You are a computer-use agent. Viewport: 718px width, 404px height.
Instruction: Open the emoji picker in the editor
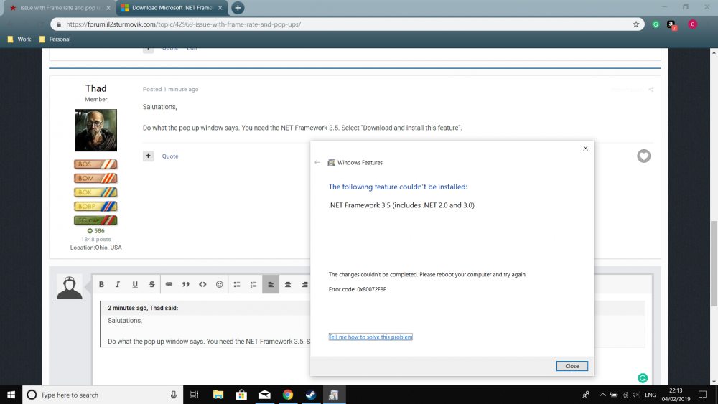[219, 284]
